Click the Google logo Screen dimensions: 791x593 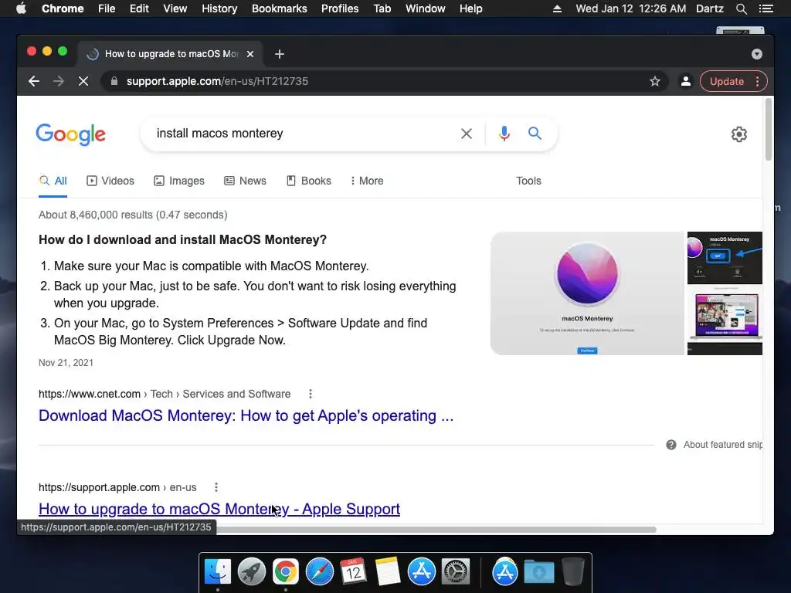70,134
